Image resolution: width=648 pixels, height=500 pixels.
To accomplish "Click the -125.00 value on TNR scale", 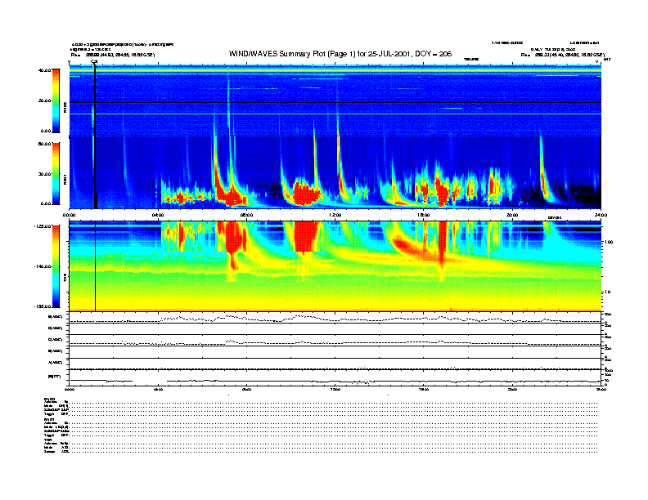I will 43,226.
